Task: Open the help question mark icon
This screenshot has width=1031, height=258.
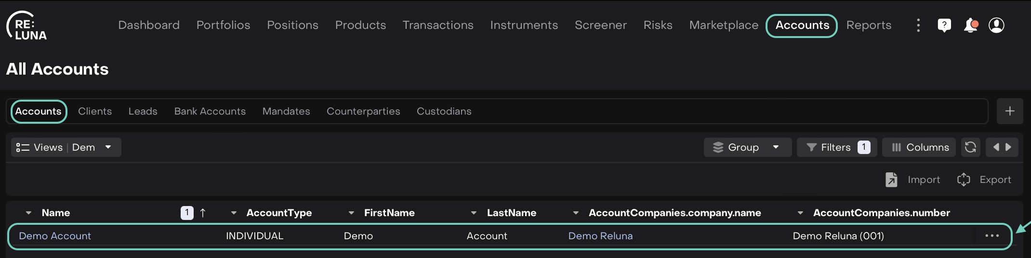Action: pos(944,25)
